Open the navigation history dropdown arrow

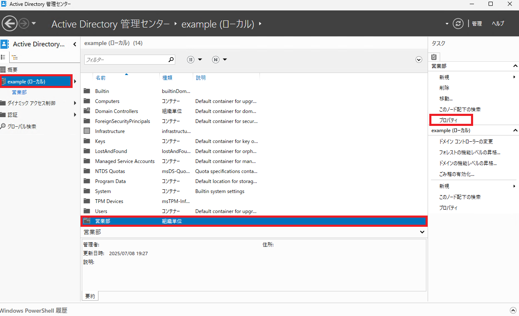[x=34, y=23]
